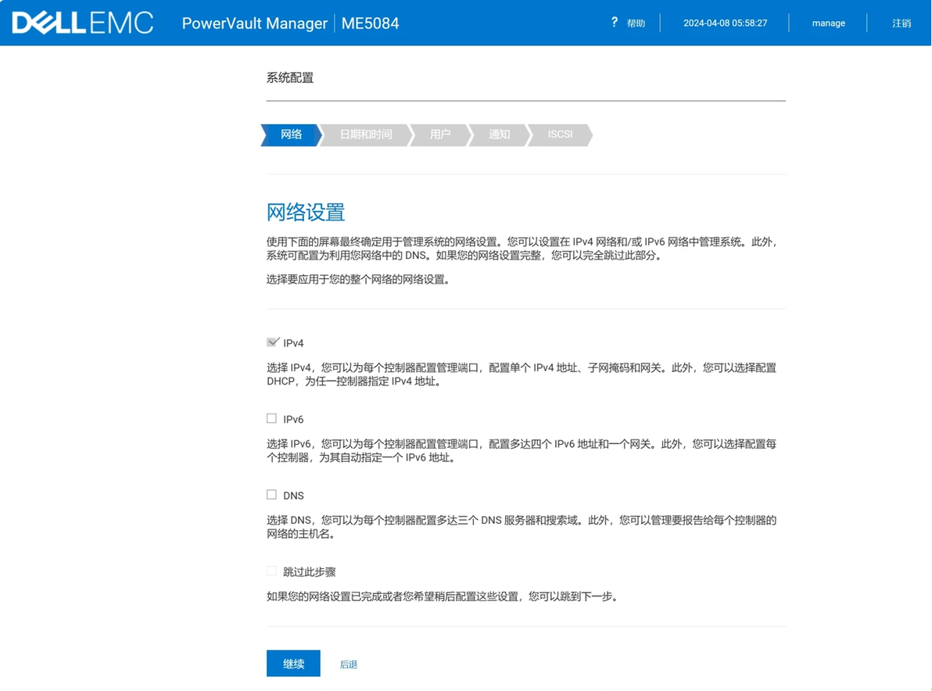
Task: Open the manage user menu
Action: coord(829,23)
